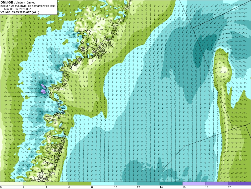Click the 18–20 m/s purple legend swatch
251x189 pixels.
[x=217, y=183]
